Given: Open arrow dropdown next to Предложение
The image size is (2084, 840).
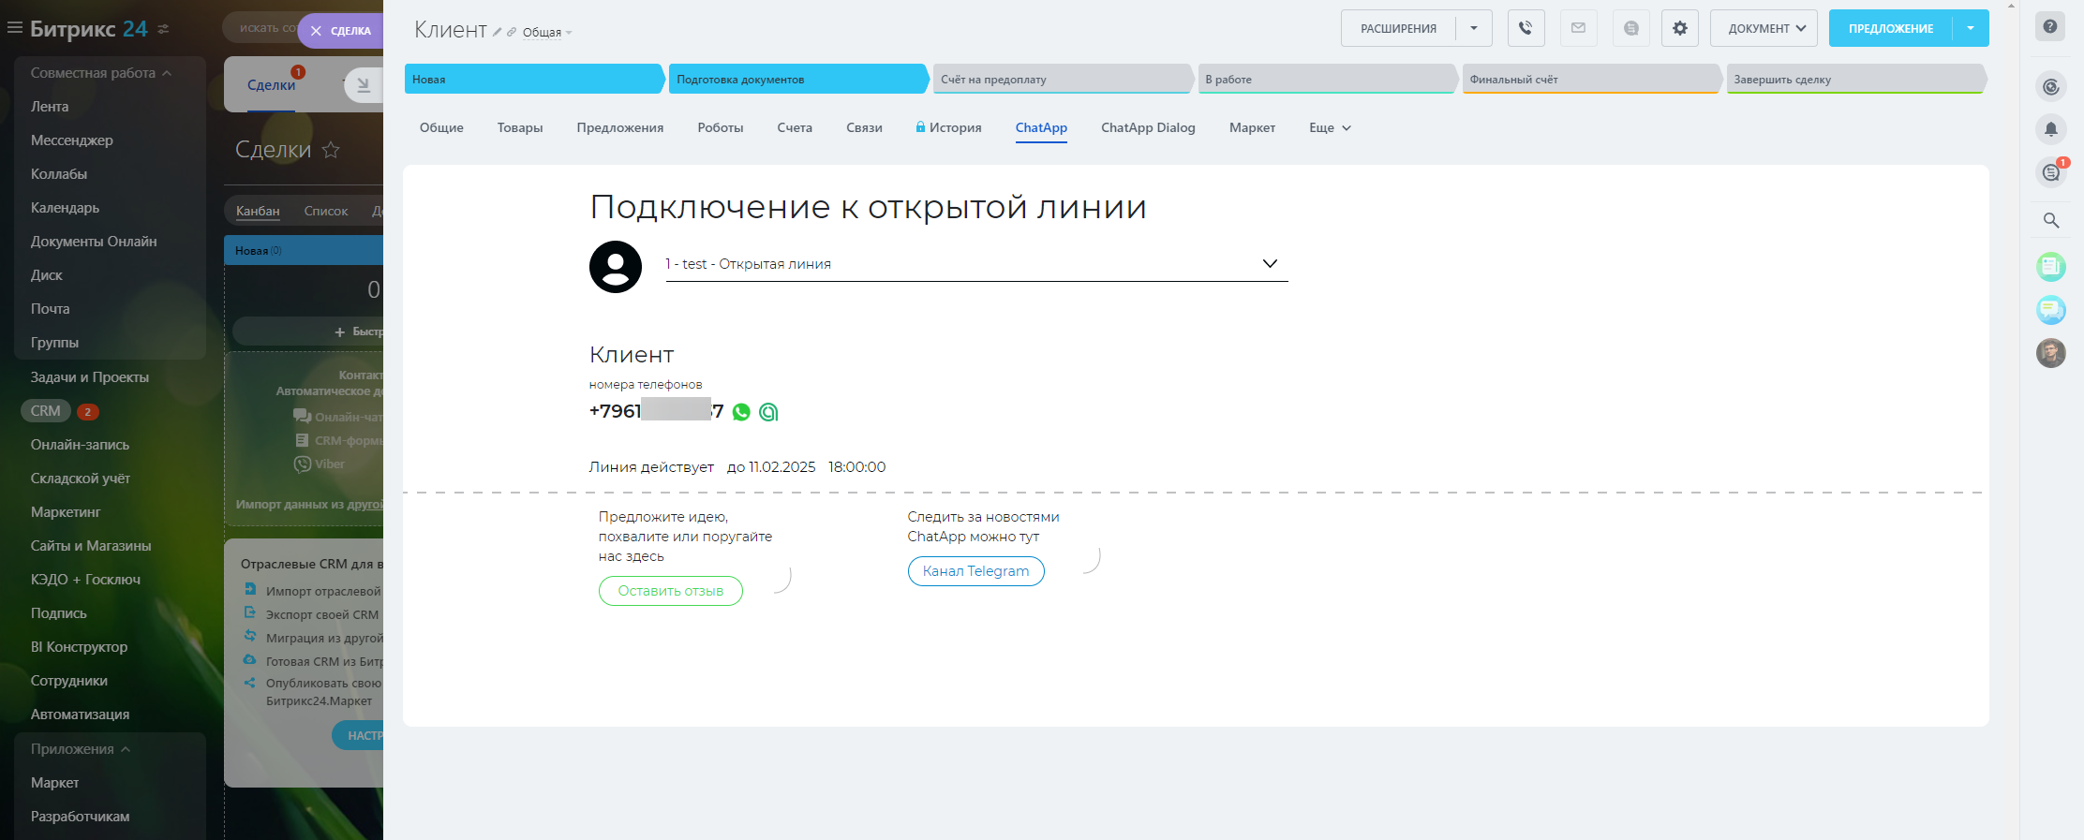Looking at the screenshot, I should tap(1971, 28).
